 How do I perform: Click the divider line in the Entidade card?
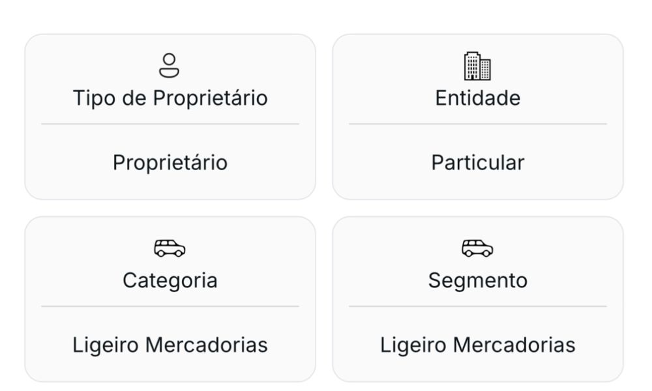[478, 124]
